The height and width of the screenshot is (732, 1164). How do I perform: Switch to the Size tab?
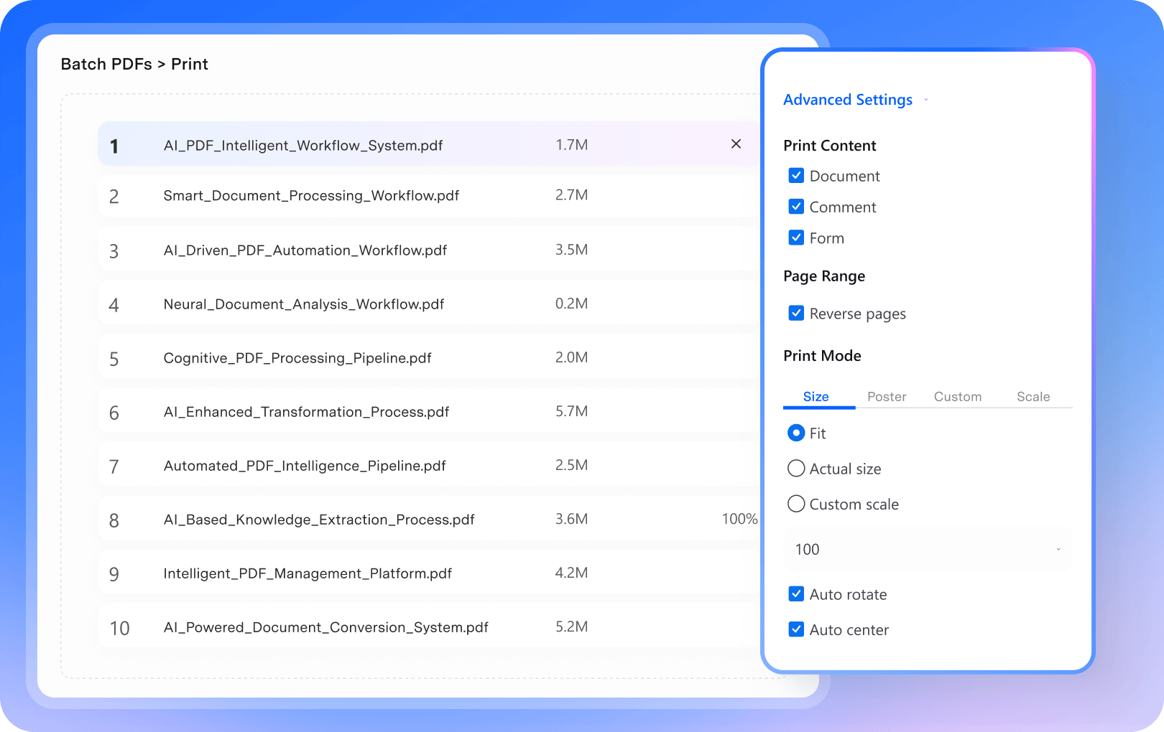(x=816, y=397)
